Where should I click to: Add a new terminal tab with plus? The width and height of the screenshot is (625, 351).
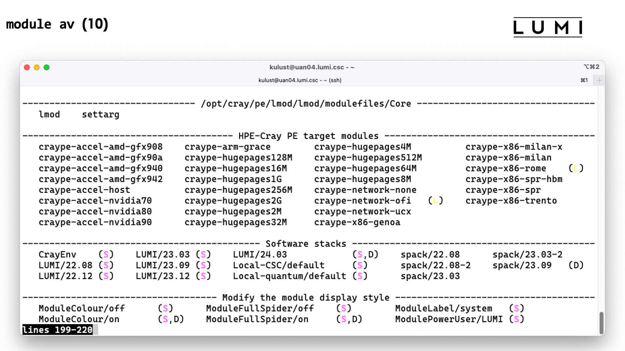599,80
